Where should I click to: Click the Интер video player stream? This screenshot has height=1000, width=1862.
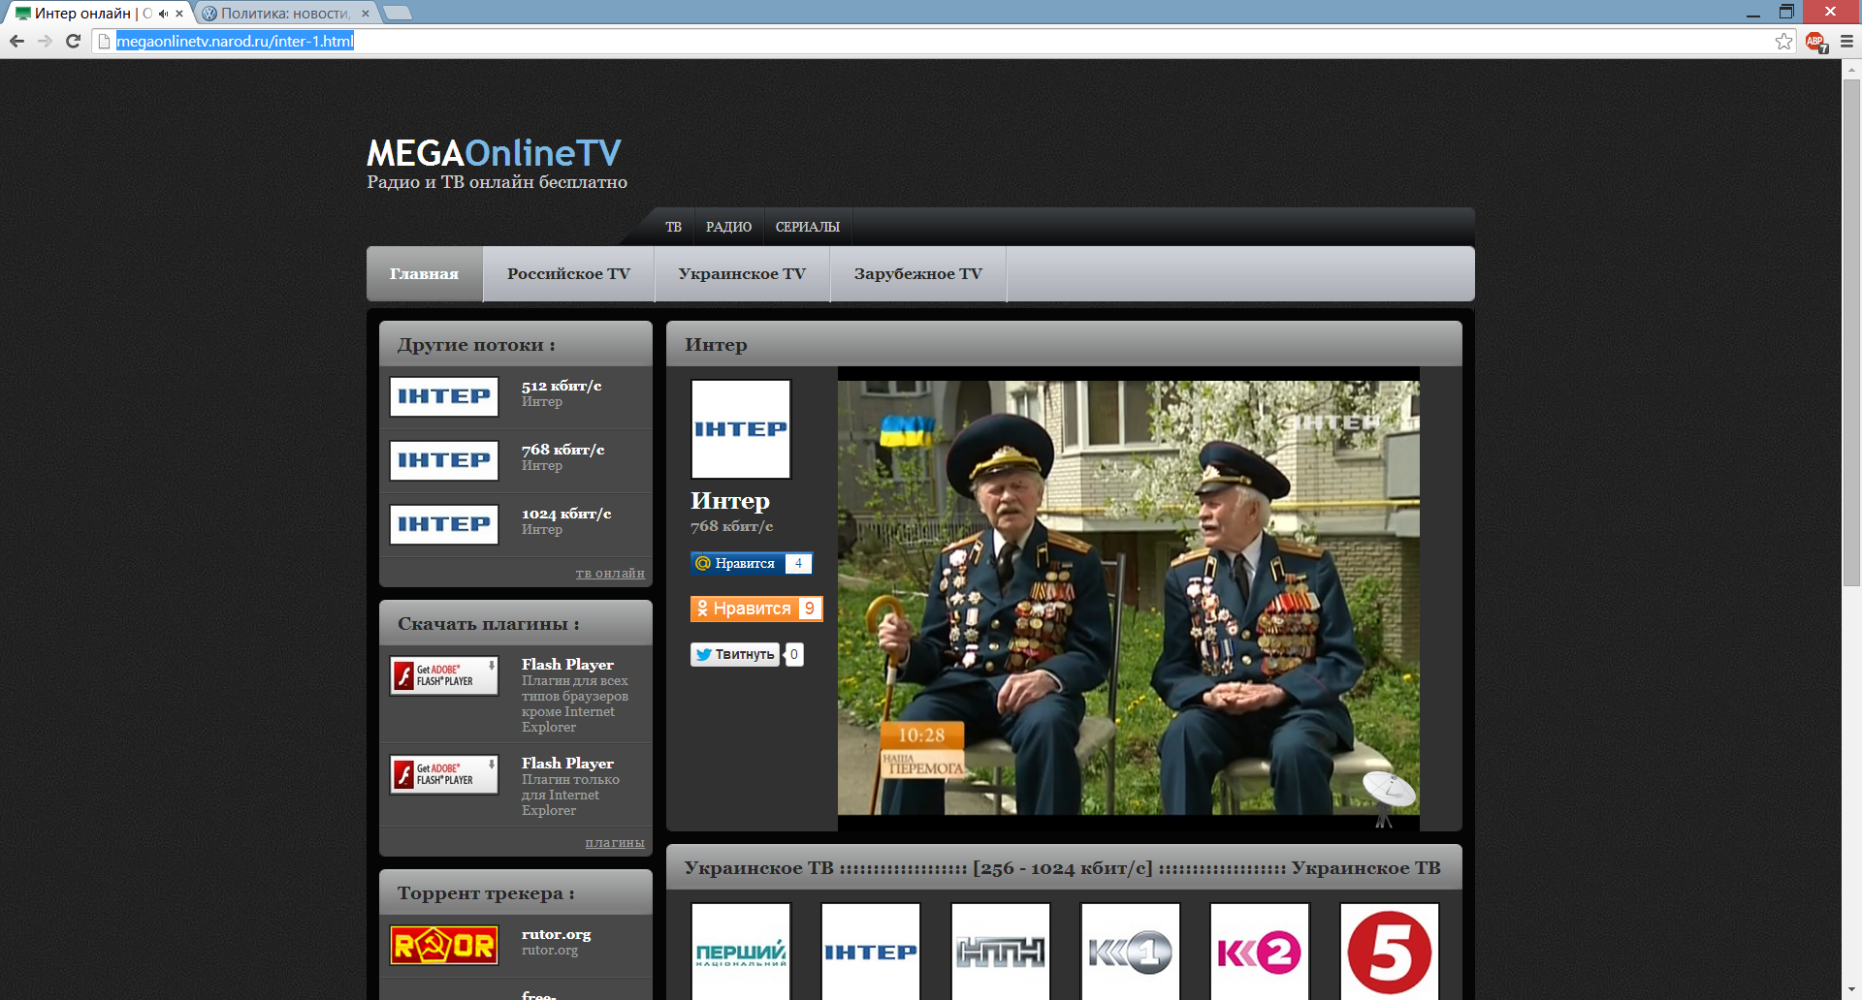(1129, 598)
